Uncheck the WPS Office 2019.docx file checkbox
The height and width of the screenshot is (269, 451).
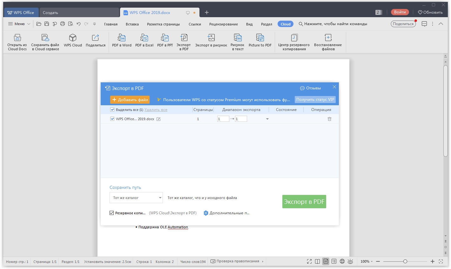112,119
